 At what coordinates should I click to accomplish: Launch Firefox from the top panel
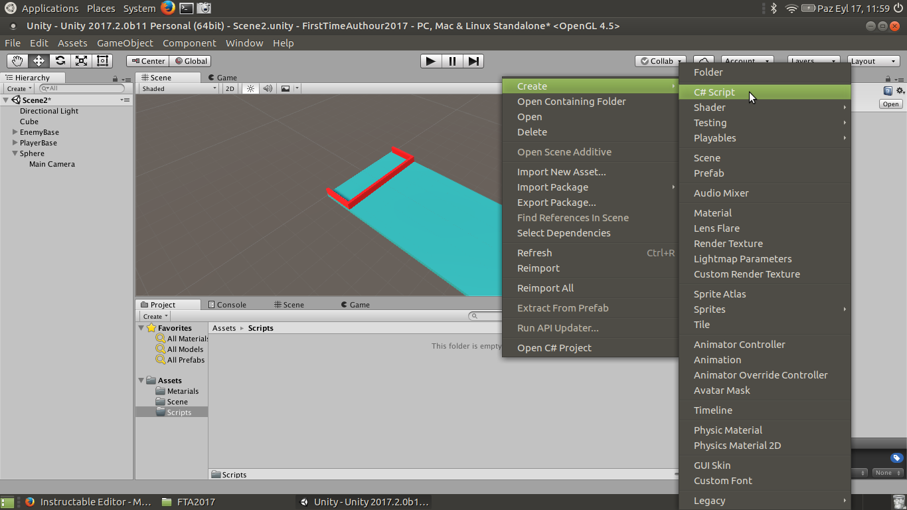tap(168, 8)
